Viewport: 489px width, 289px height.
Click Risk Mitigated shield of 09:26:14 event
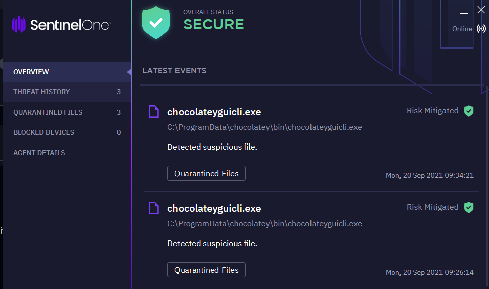(x=469, y=208)
